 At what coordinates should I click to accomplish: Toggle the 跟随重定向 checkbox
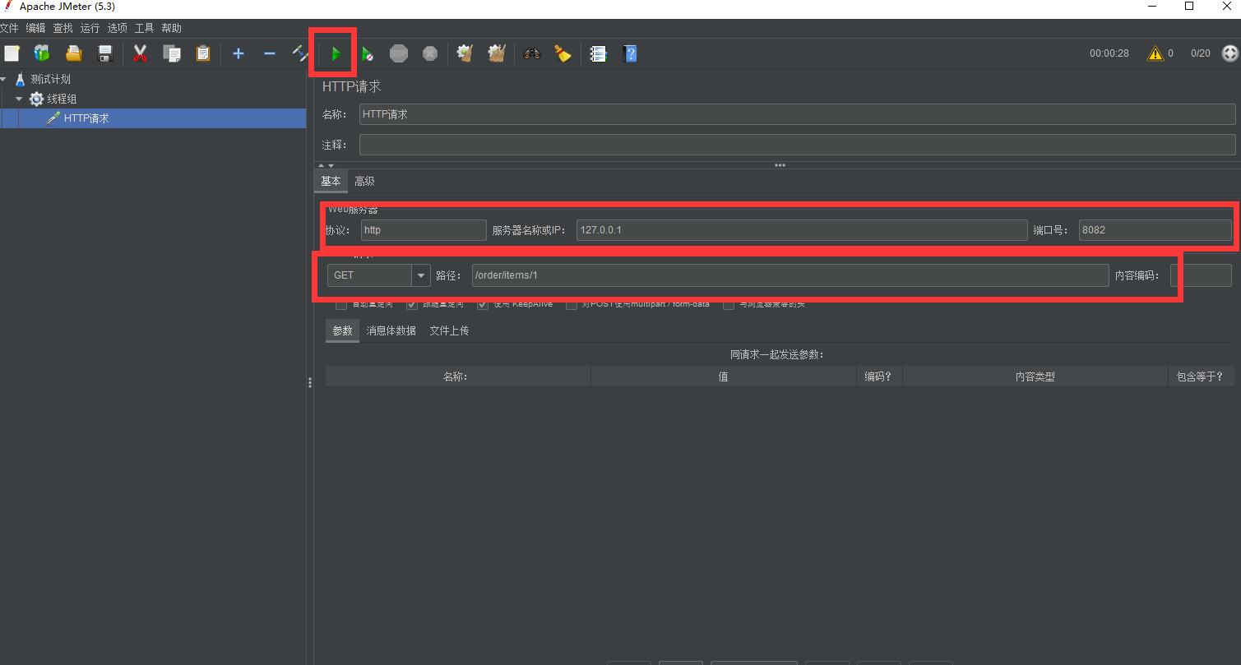tap(412, 304)
